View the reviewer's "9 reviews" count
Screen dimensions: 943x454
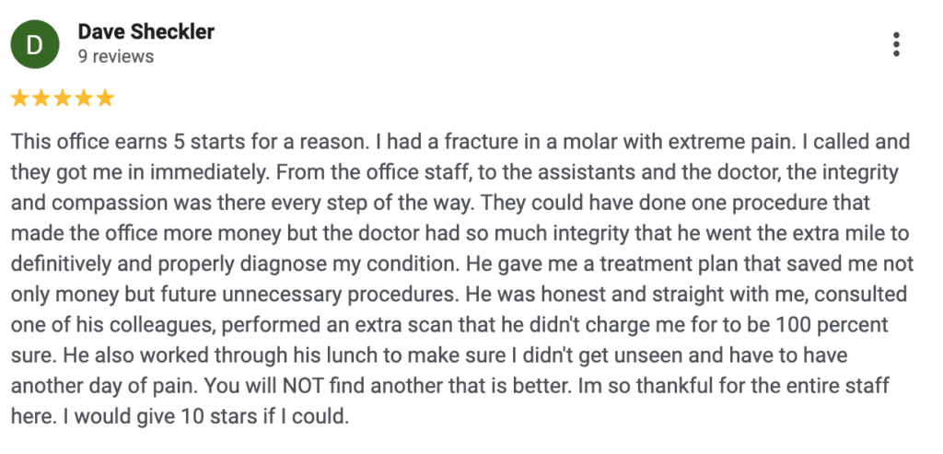tap(115, 56)
